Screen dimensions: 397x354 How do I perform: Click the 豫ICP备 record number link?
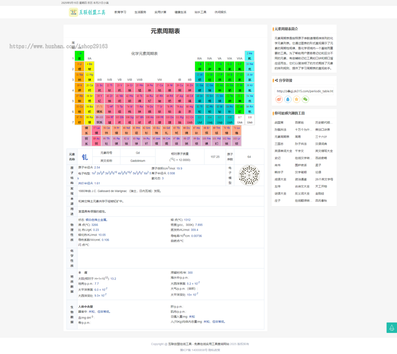(194, 350)
